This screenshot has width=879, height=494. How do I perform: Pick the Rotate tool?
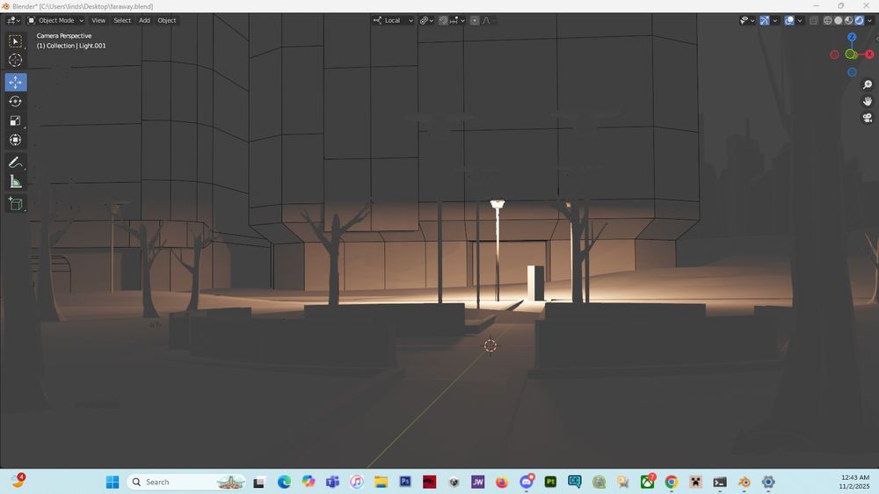[15, 101]
